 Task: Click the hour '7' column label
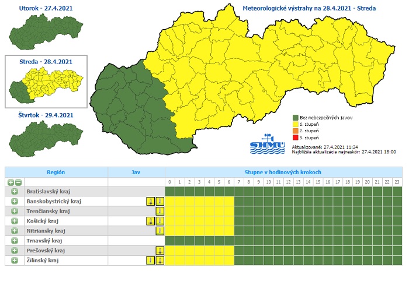(239, 182)
